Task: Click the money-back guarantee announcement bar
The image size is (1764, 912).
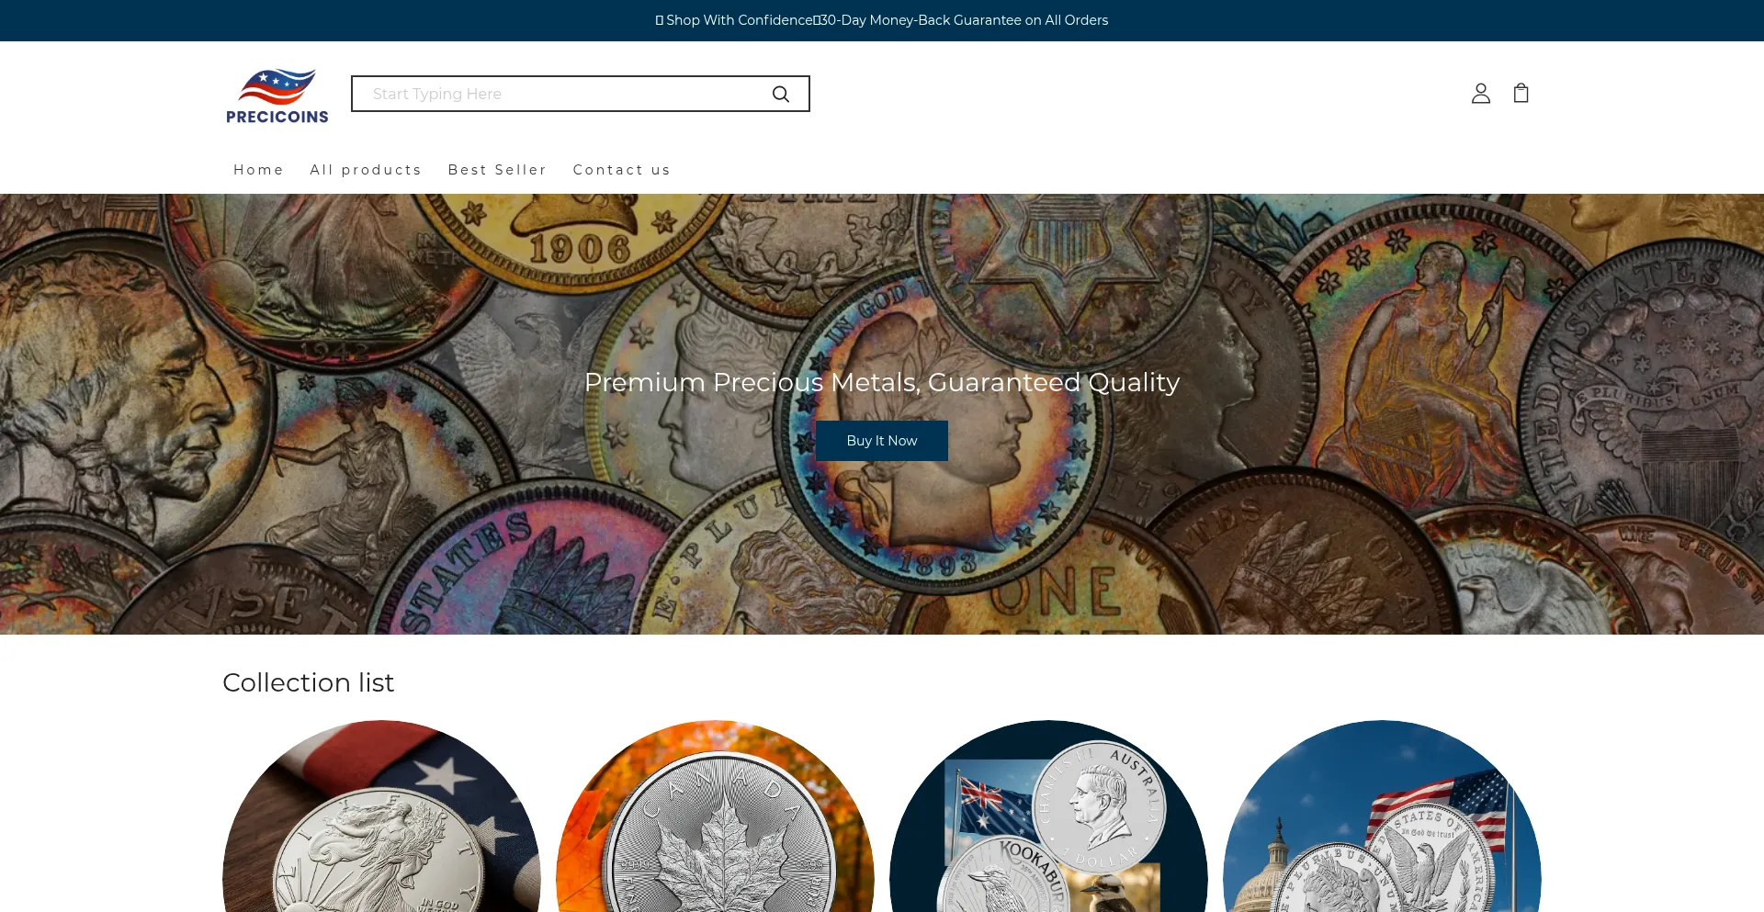Action: 882,20
